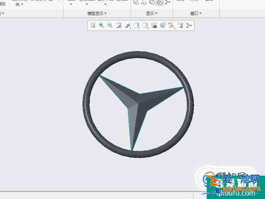The height and width of the screenshot is (199, 265).
Task: Open the display style sphere icon
Action: point(127,25)
